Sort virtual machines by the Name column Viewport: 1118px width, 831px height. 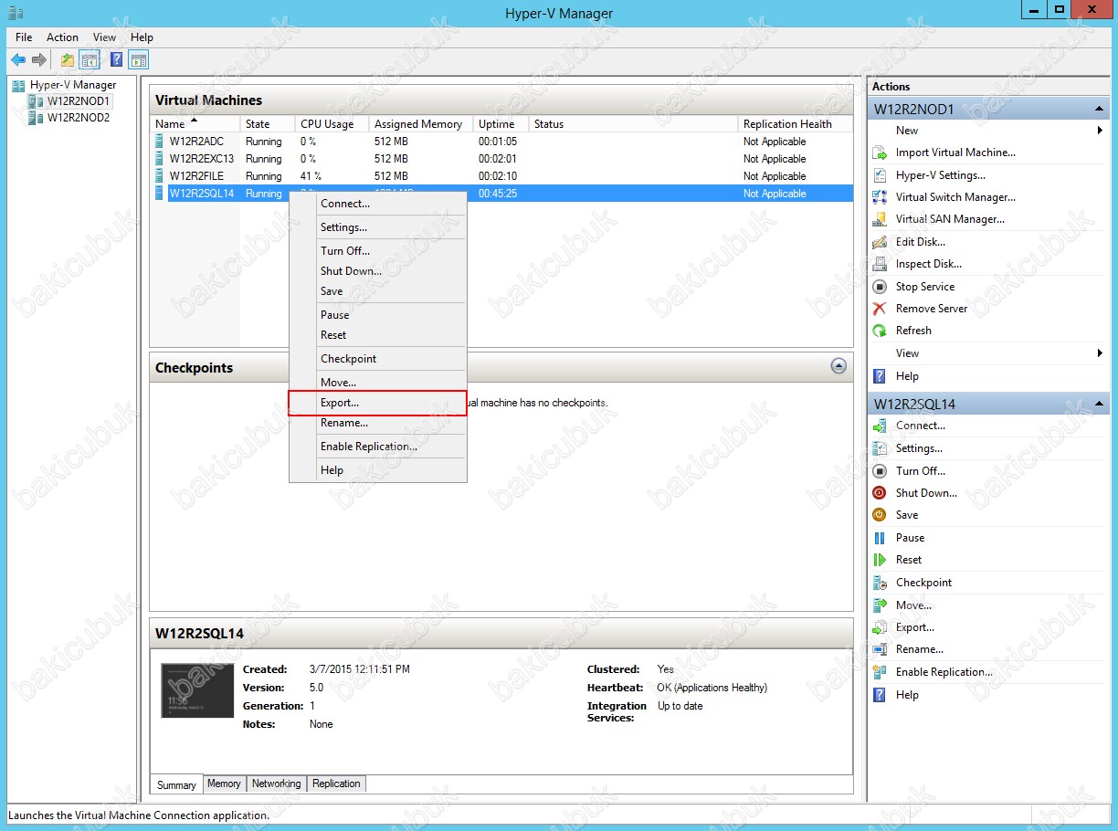pos(195,124)
